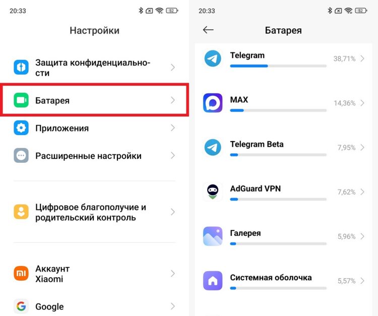Screen dimensions: 378x316
Task: Open Защита конфиденциальности settings
Action: (x=95, y=68)
